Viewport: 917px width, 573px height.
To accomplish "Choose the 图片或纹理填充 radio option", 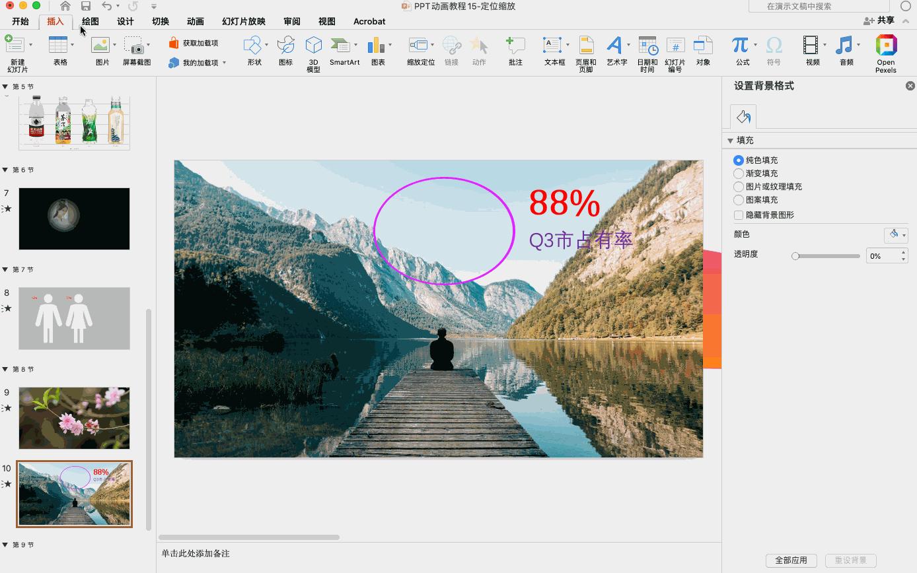I will tap(739, 187).
